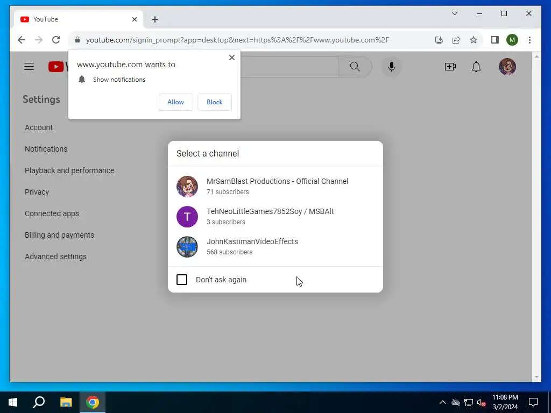Click the page vertical scrollbar up arrow
This screenshot has height=413, width=551.
536,56
